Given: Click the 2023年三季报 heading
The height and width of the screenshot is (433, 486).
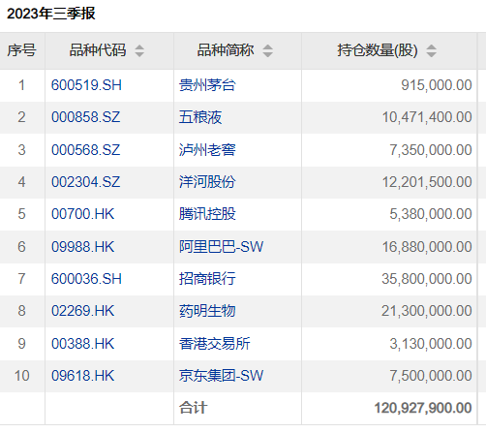Looking at the screenshot, I should [x=50, y=14].
